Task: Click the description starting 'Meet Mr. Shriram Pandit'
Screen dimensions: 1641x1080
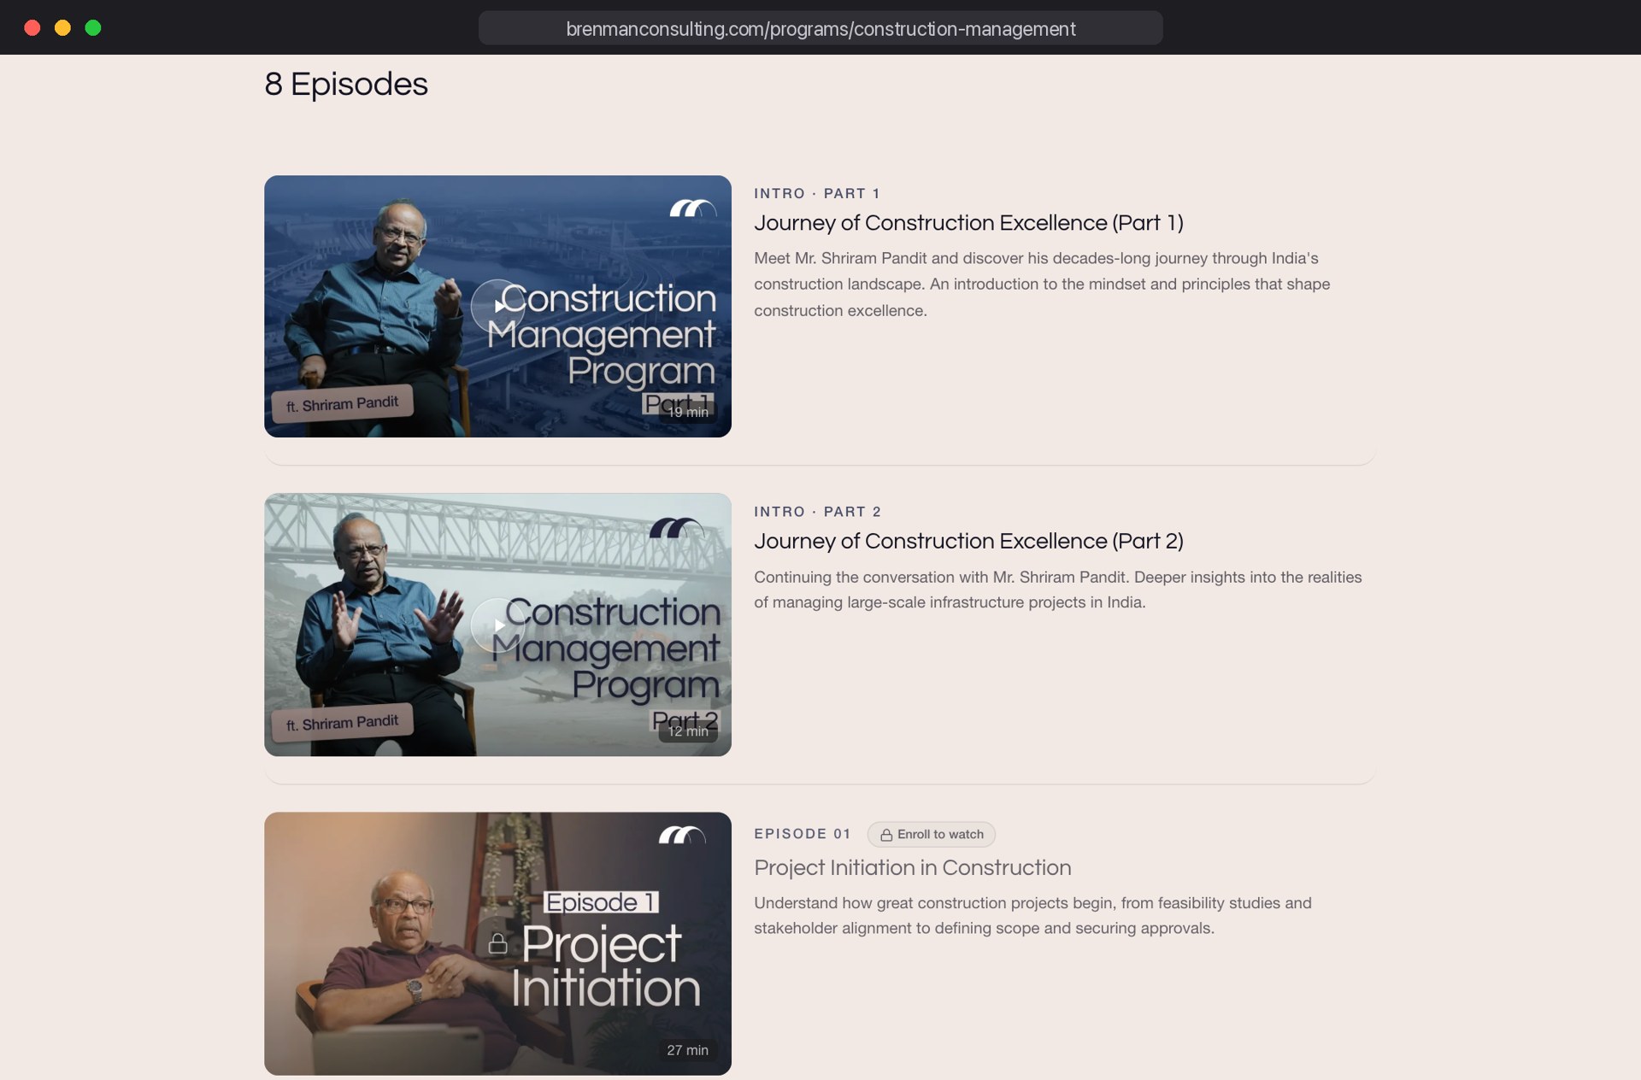Action: point(1042,285)
